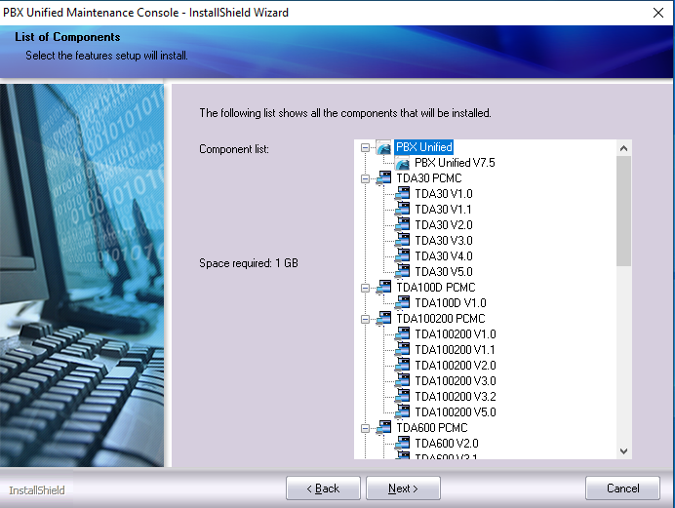This screenshot has height=508, width=675.
Task: Click the TDA600 V2.0 component icon
Action: pyautogui.click(x=402, y=444)
